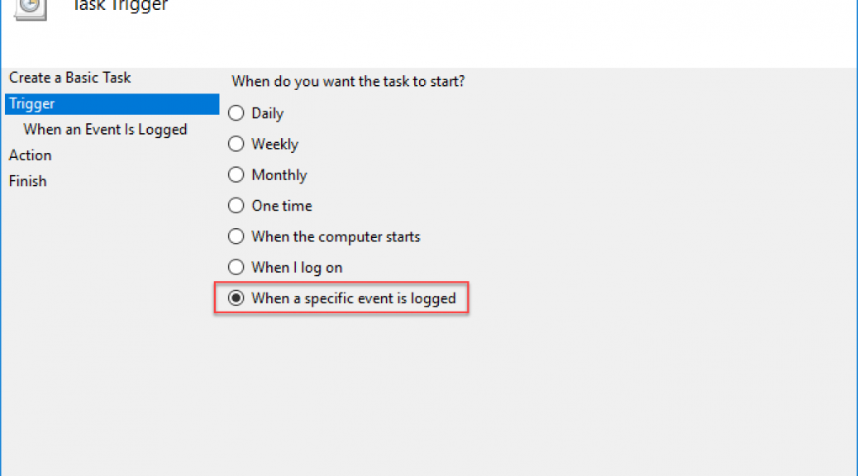Open the Finish wizard step
The image size is (858, 476).
click(27, 181)
